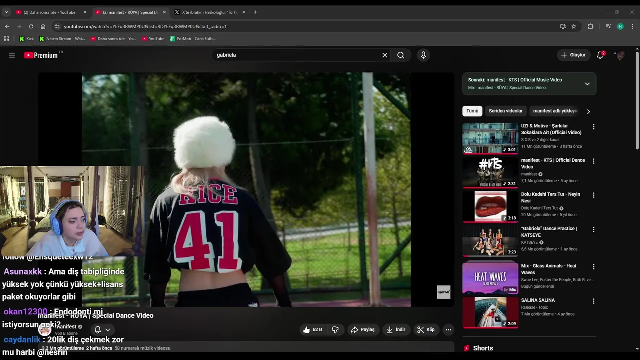Share the video via Paylaş
640x360 pixels.
pyautogui.click(x=363, y=330)
